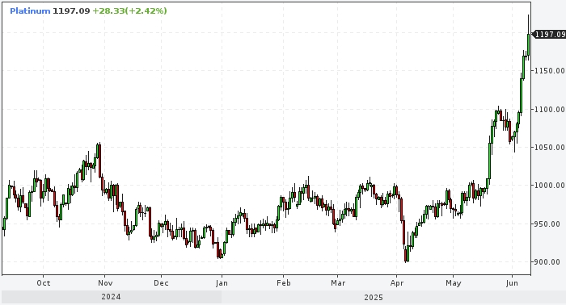Click the Jan label on time axis

point(222,283)
